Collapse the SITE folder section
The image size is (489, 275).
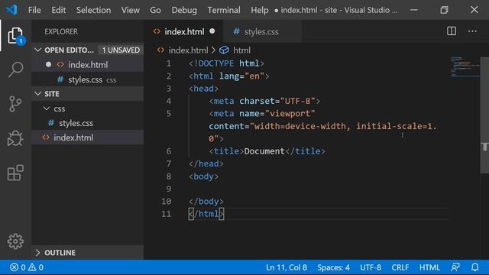coord(38,93)
